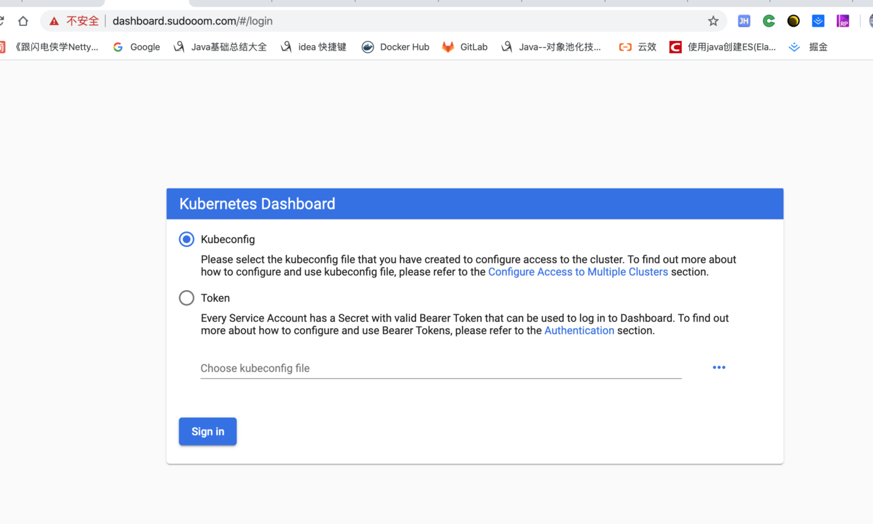
Task: Open the three-dots file browse button
Action: [719, 367]
